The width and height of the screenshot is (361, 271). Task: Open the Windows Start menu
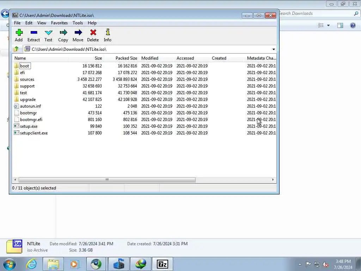coord(9,264)
